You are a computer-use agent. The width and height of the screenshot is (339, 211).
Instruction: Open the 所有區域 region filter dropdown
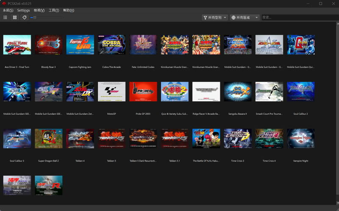pos(245,17)
